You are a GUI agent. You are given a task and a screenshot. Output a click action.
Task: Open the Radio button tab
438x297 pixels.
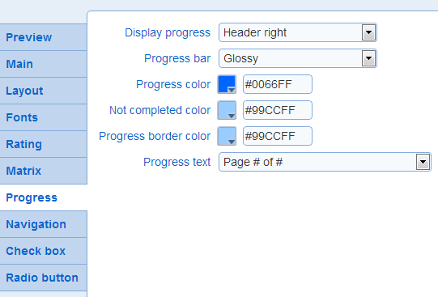(43, 278)
